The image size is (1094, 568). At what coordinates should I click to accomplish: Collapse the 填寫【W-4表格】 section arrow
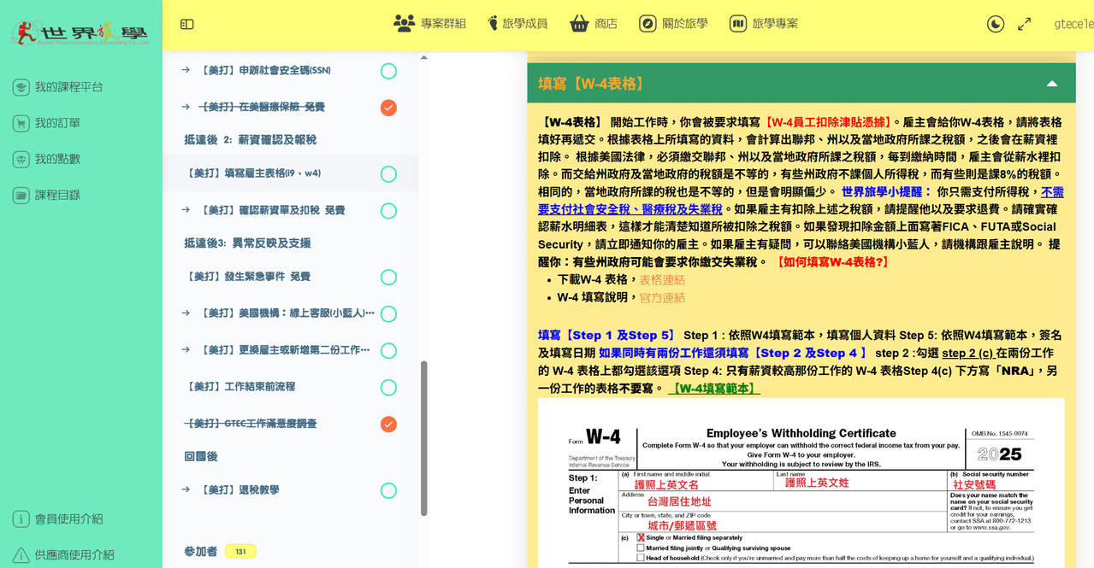click(1052, 84)
